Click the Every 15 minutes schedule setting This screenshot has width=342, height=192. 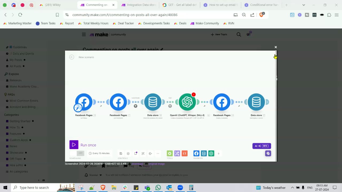point(99,153)
